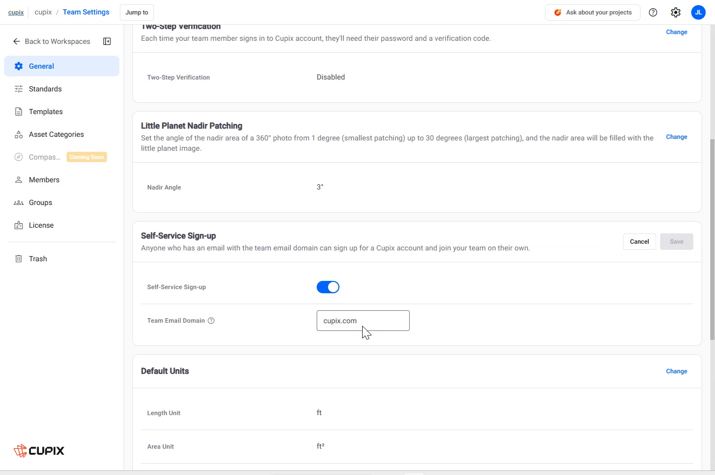Turn off Self-Service Sign-up toggle
Screen dimensions: 715x475
(328, 287)
